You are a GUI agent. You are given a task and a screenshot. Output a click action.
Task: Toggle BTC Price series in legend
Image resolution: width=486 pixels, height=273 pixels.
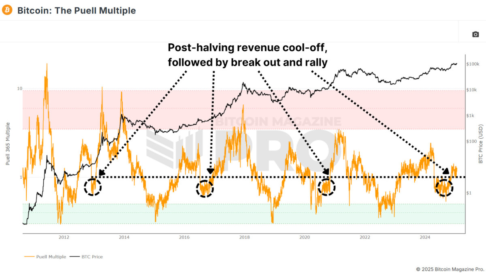91,256
